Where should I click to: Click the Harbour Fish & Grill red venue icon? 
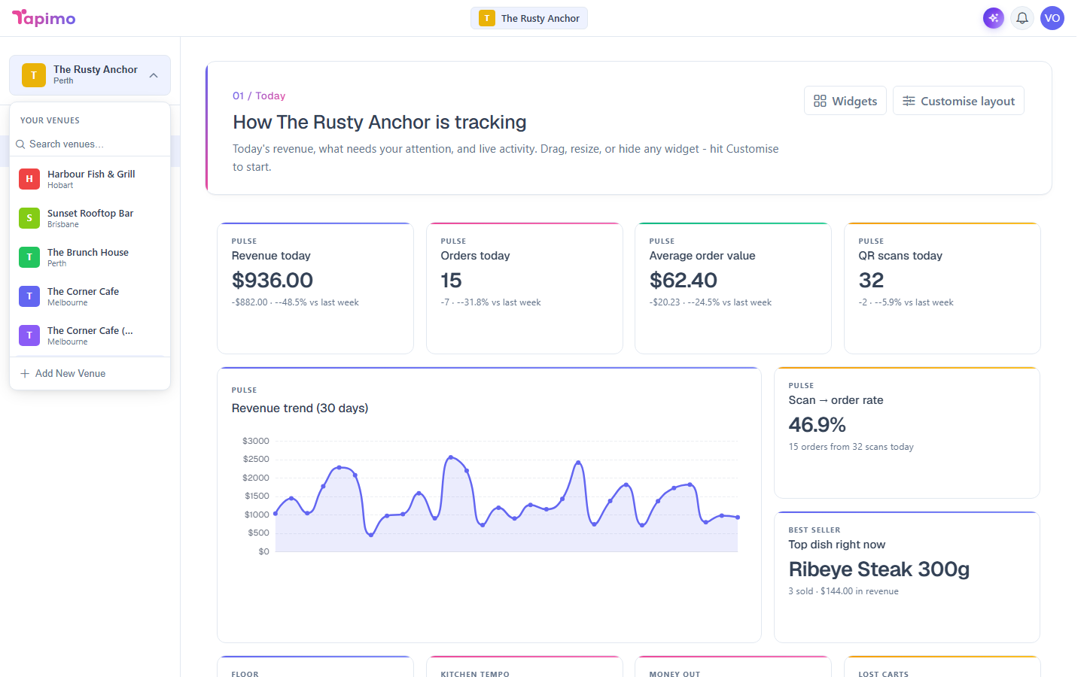point(29,179)
